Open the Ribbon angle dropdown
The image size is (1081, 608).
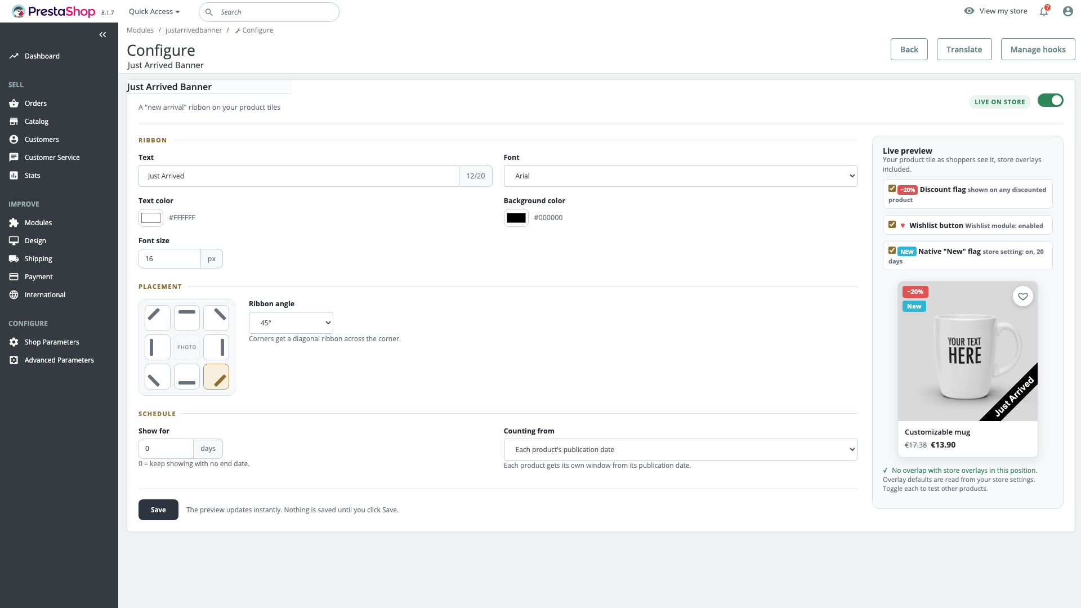[291, 323]
